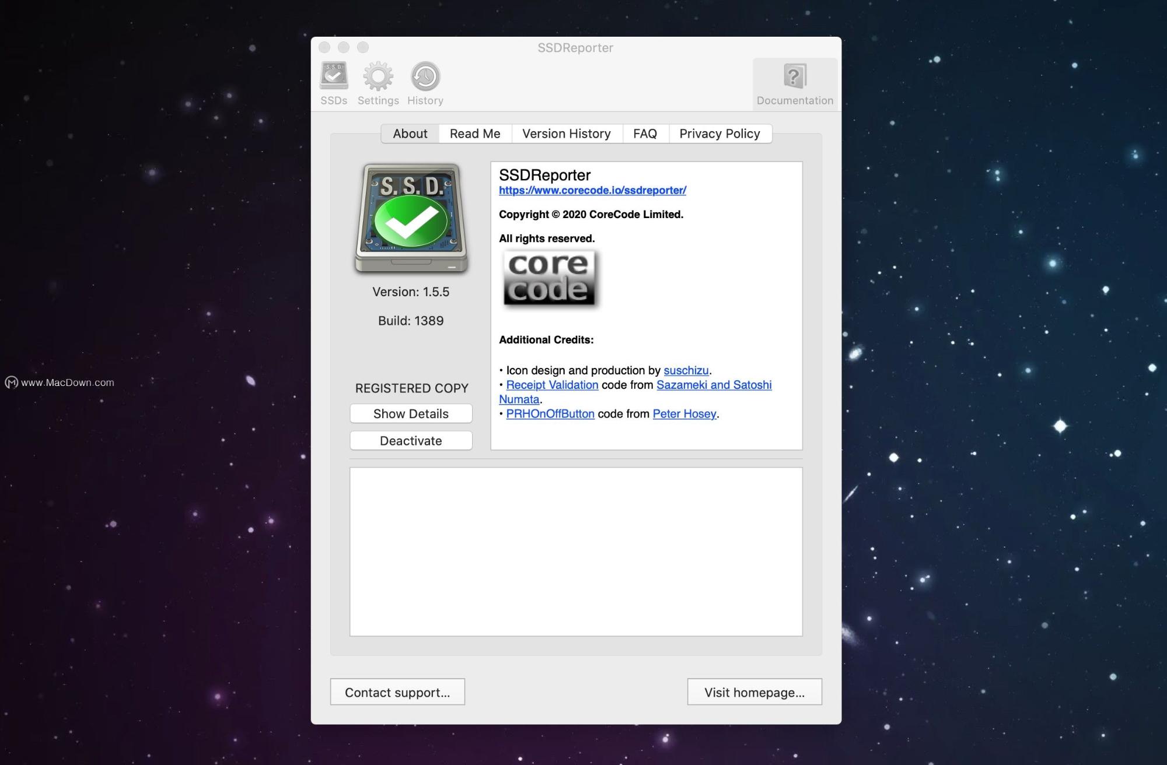Open the suschizu credit link
This screenshot has width=1167, height=765.
686,370
